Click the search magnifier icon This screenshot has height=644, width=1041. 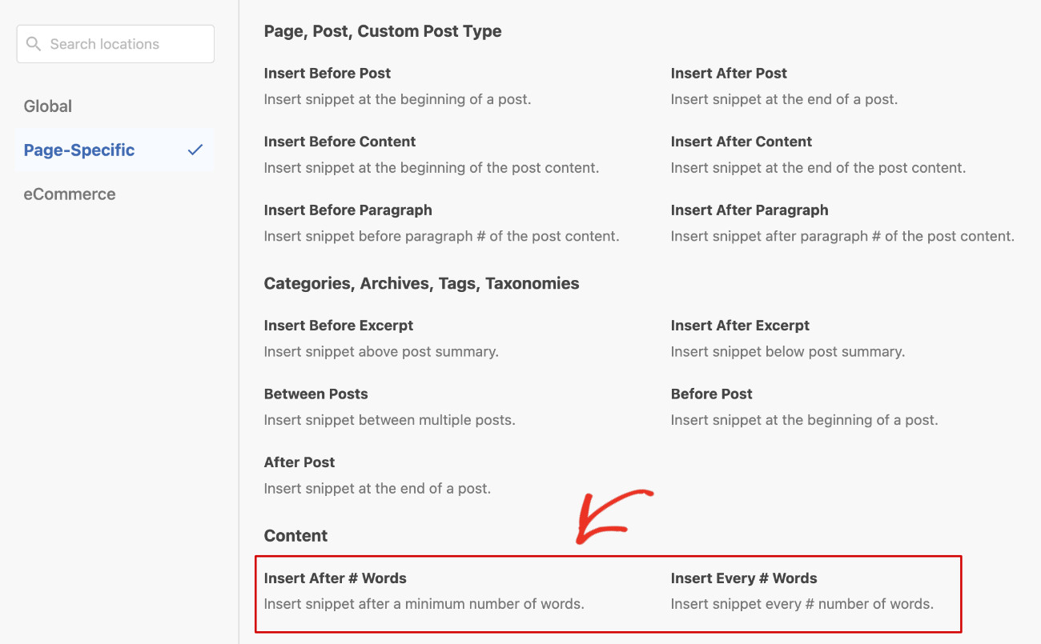(x=33, y=43)
